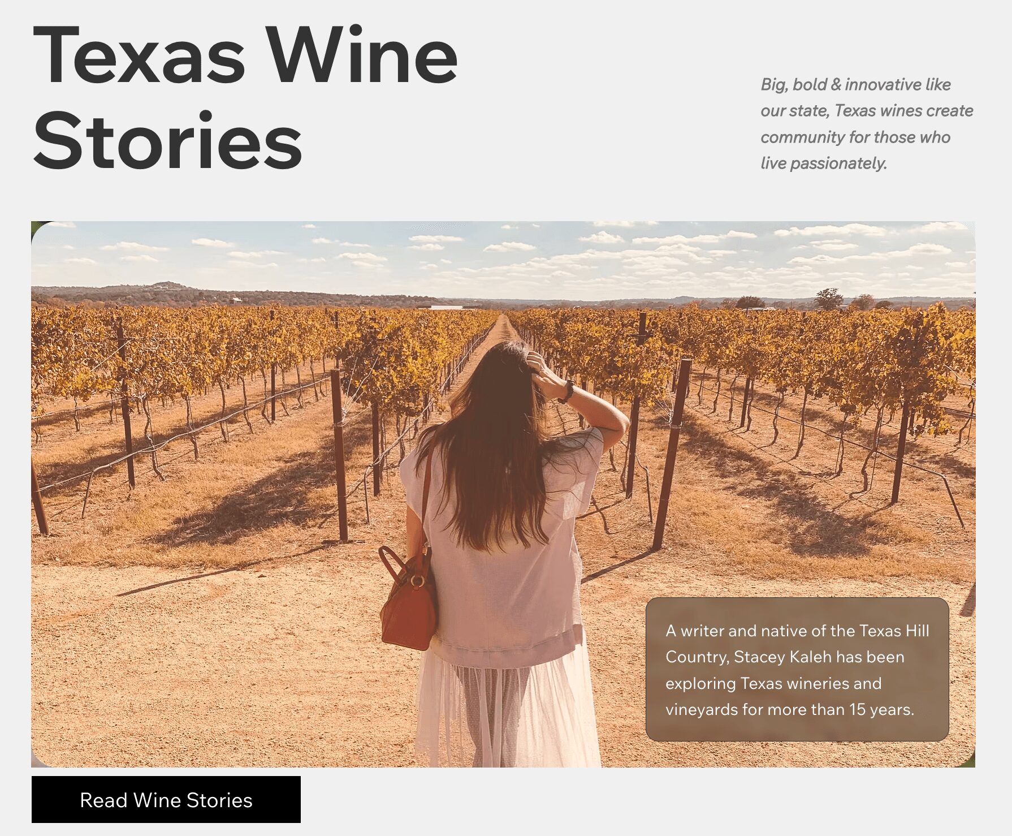Click the "community for those who" tagline line
Viewport: 1012px width, 836px height.
pos(855,137)
